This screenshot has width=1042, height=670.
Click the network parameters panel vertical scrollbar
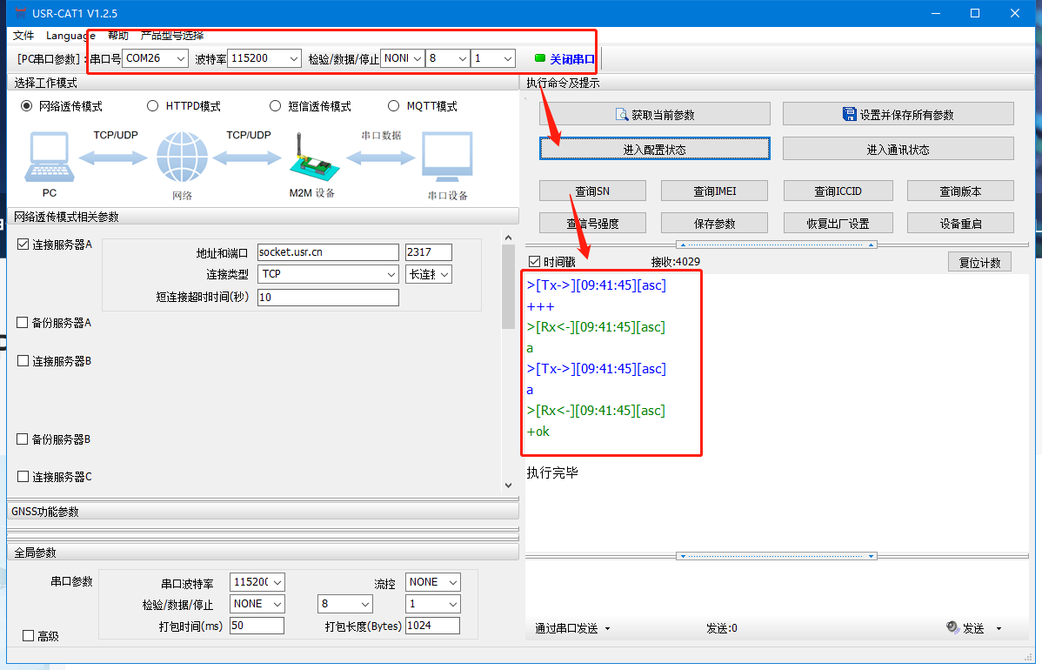tap(509, 287)
